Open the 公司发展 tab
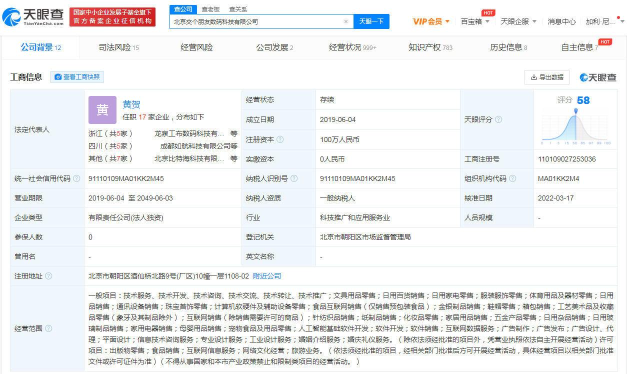 275,47
